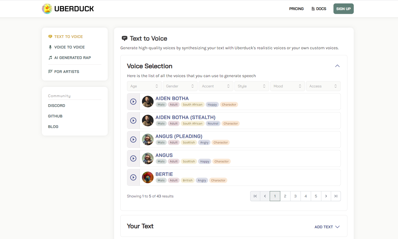The width and height of the screenshot is (398, 239).
Task: Click the Sign Up button
Action: (343, 9)
